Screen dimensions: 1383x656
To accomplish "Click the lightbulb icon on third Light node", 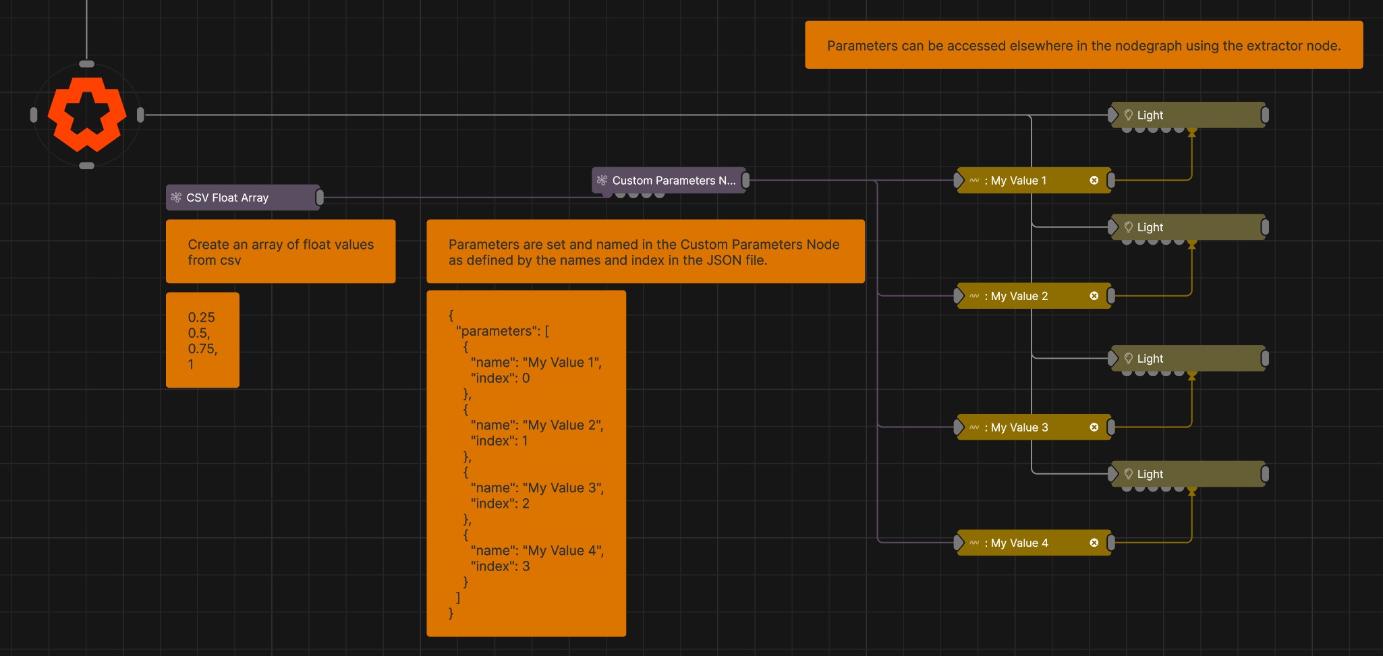I will [1128, 359].
